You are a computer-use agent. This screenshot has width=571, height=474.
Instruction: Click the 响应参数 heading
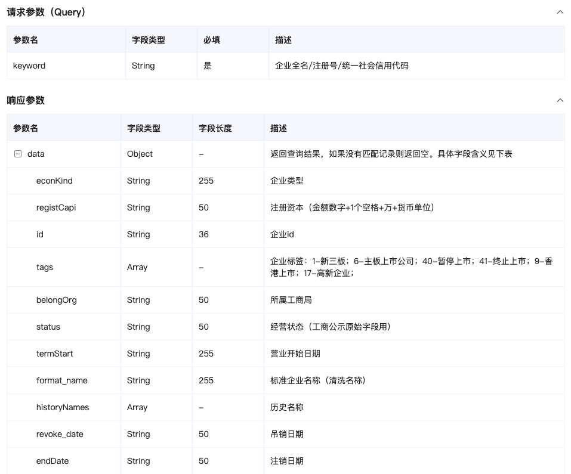26,100
